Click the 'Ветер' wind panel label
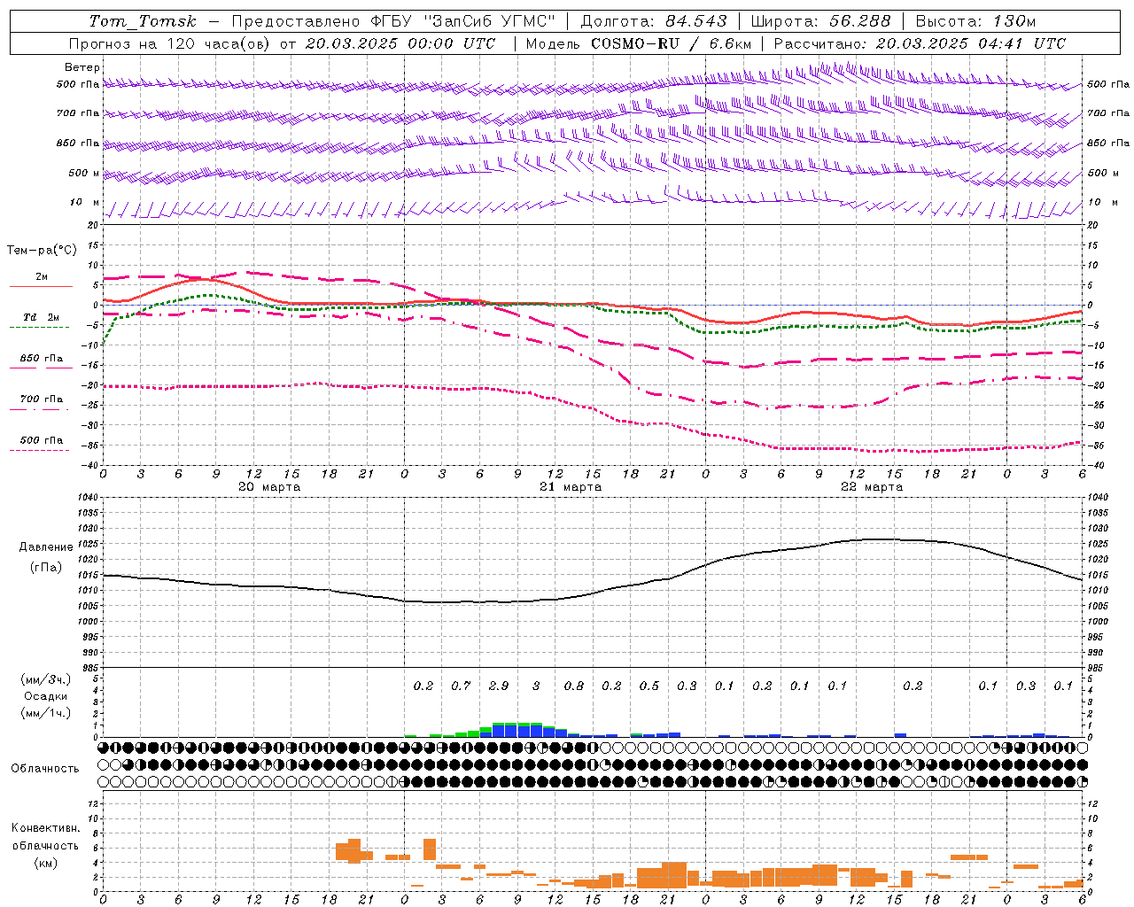 pyautogui.click(x=82, y=67)
